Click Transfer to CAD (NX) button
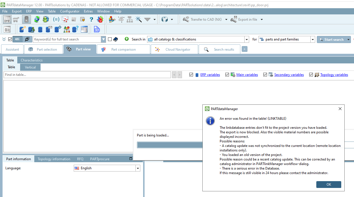The image size is (354, 197). pyautogui.click(x=203, y=20)
